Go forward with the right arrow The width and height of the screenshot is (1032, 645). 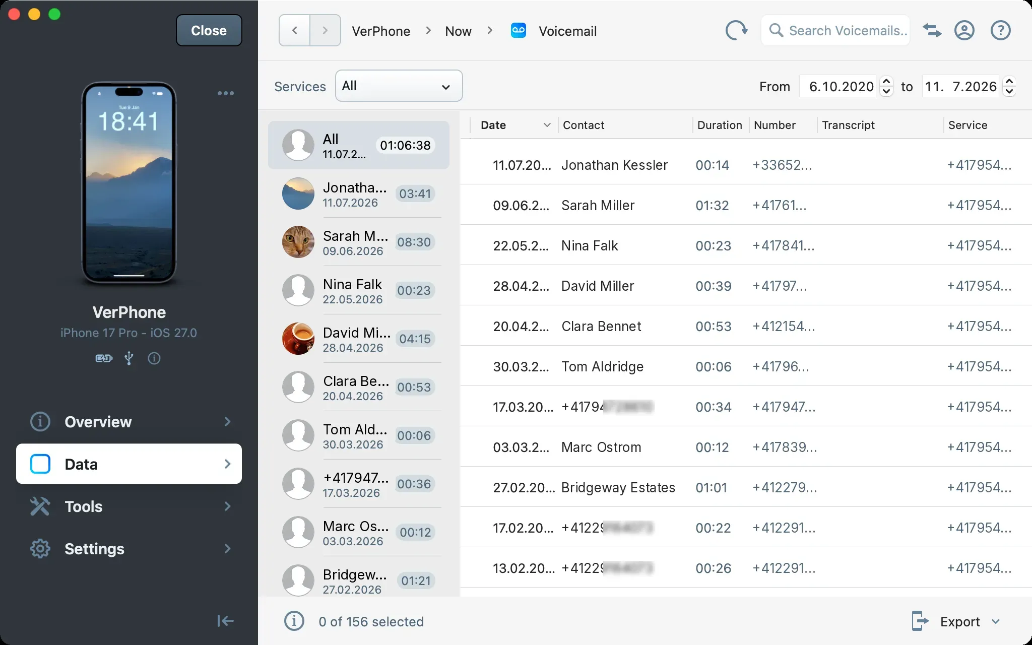[x=325, y=31]
